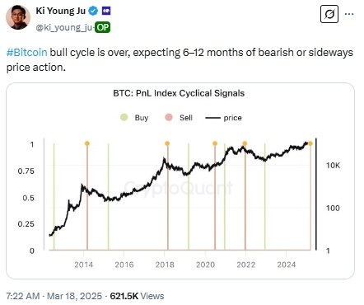Click the Grok slash icon button
This screenshot has width=364, height=305.
329,14
